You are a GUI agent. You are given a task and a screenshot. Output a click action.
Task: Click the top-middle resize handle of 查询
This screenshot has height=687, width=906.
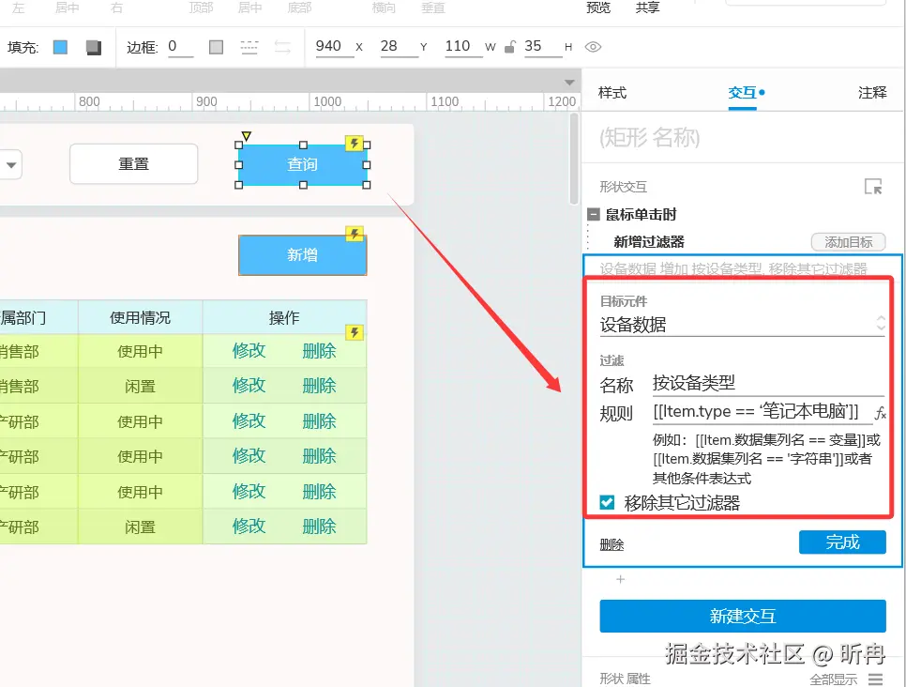(303, 145)
